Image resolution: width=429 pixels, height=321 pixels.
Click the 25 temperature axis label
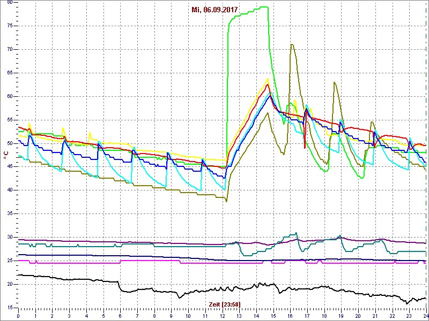click(x=9, y=261)
